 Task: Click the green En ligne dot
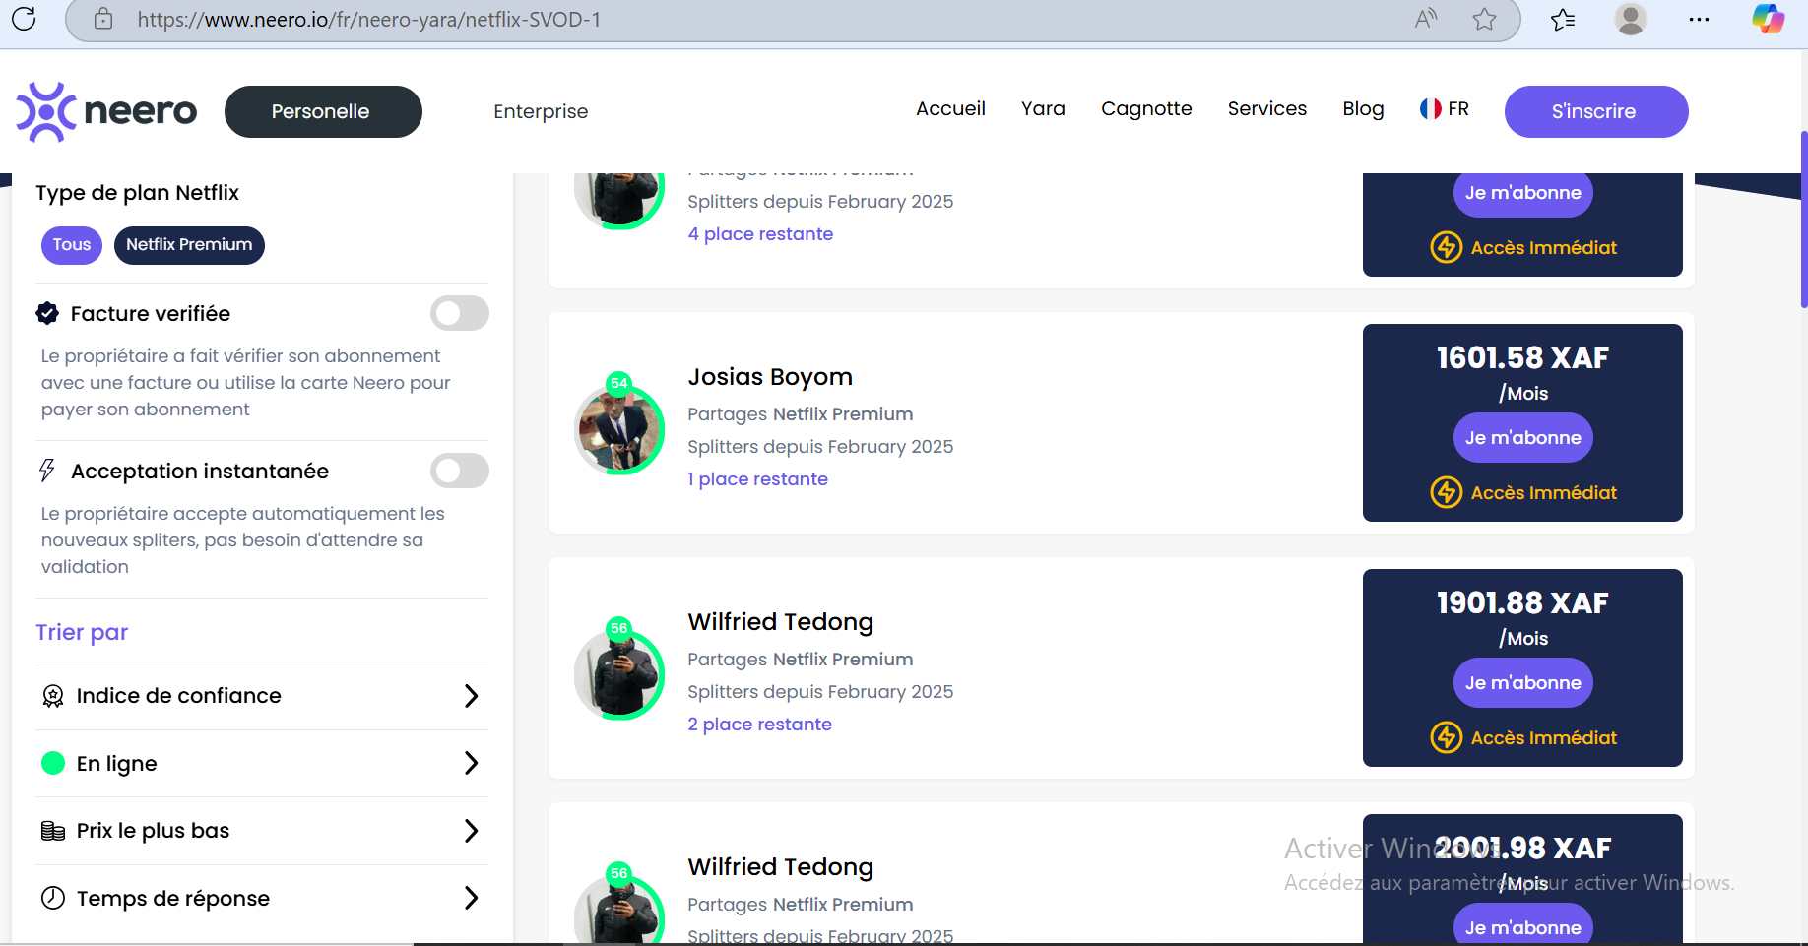pyautogui.click(x=53, y=763)
